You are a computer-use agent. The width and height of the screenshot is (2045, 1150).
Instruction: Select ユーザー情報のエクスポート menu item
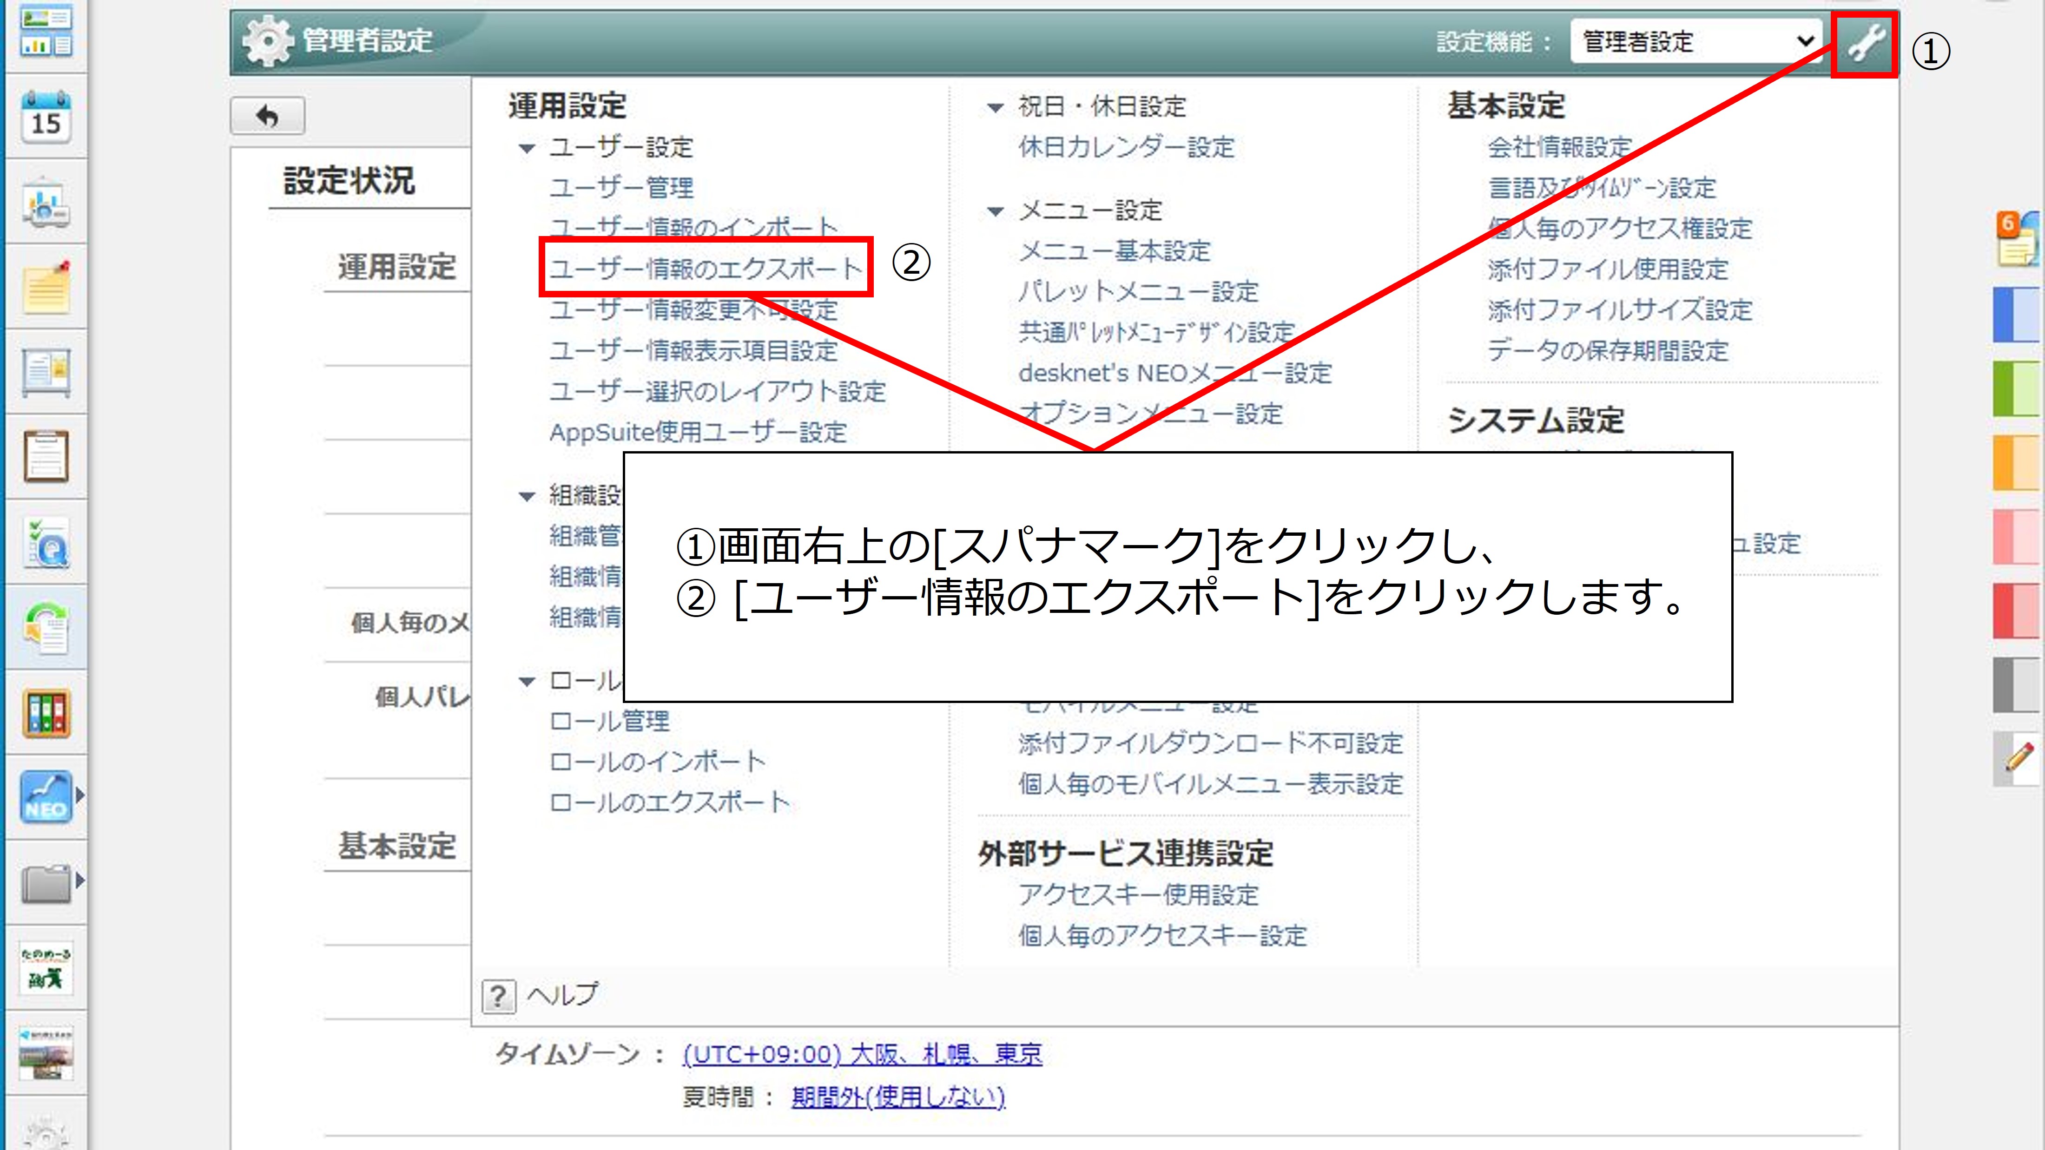(x=705, y=268)
